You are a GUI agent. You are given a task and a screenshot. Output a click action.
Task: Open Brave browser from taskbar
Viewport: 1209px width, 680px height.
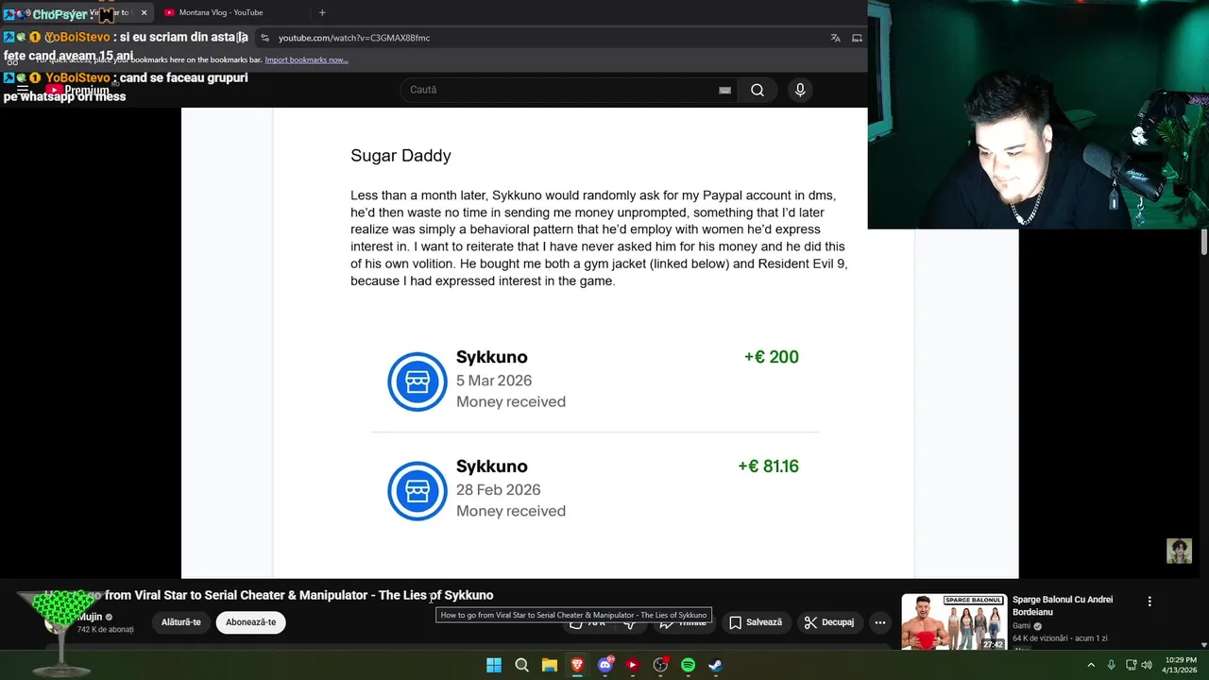click(x=577, y=665)
